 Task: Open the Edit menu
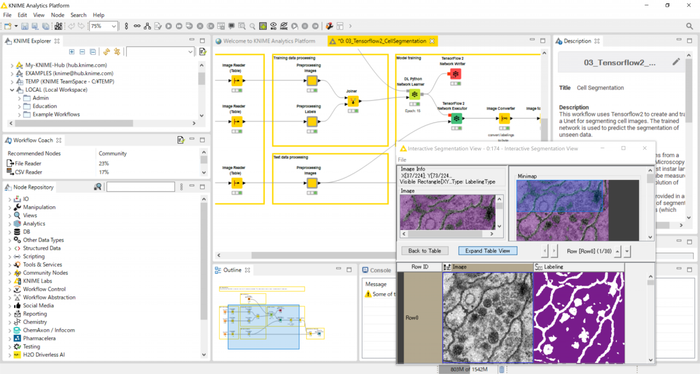tap(22, 15)
